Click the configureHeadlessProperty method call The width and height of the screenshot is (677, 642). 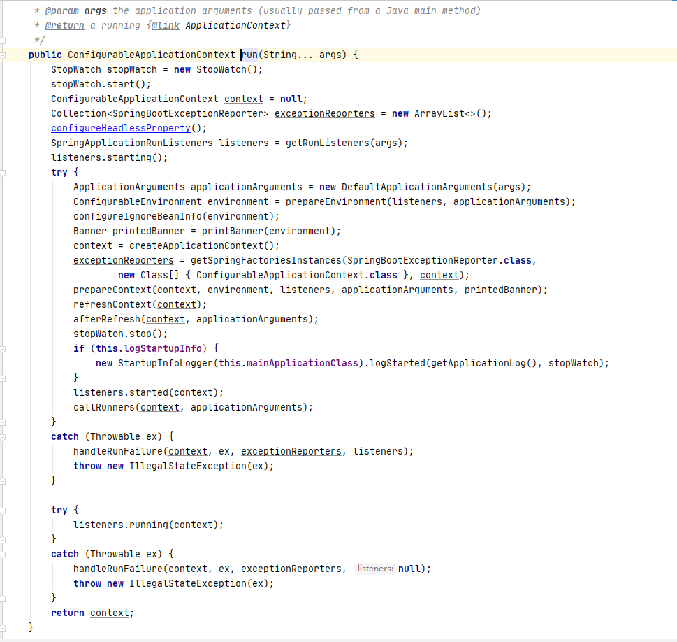pyautogui.click(x=120, y=128)
